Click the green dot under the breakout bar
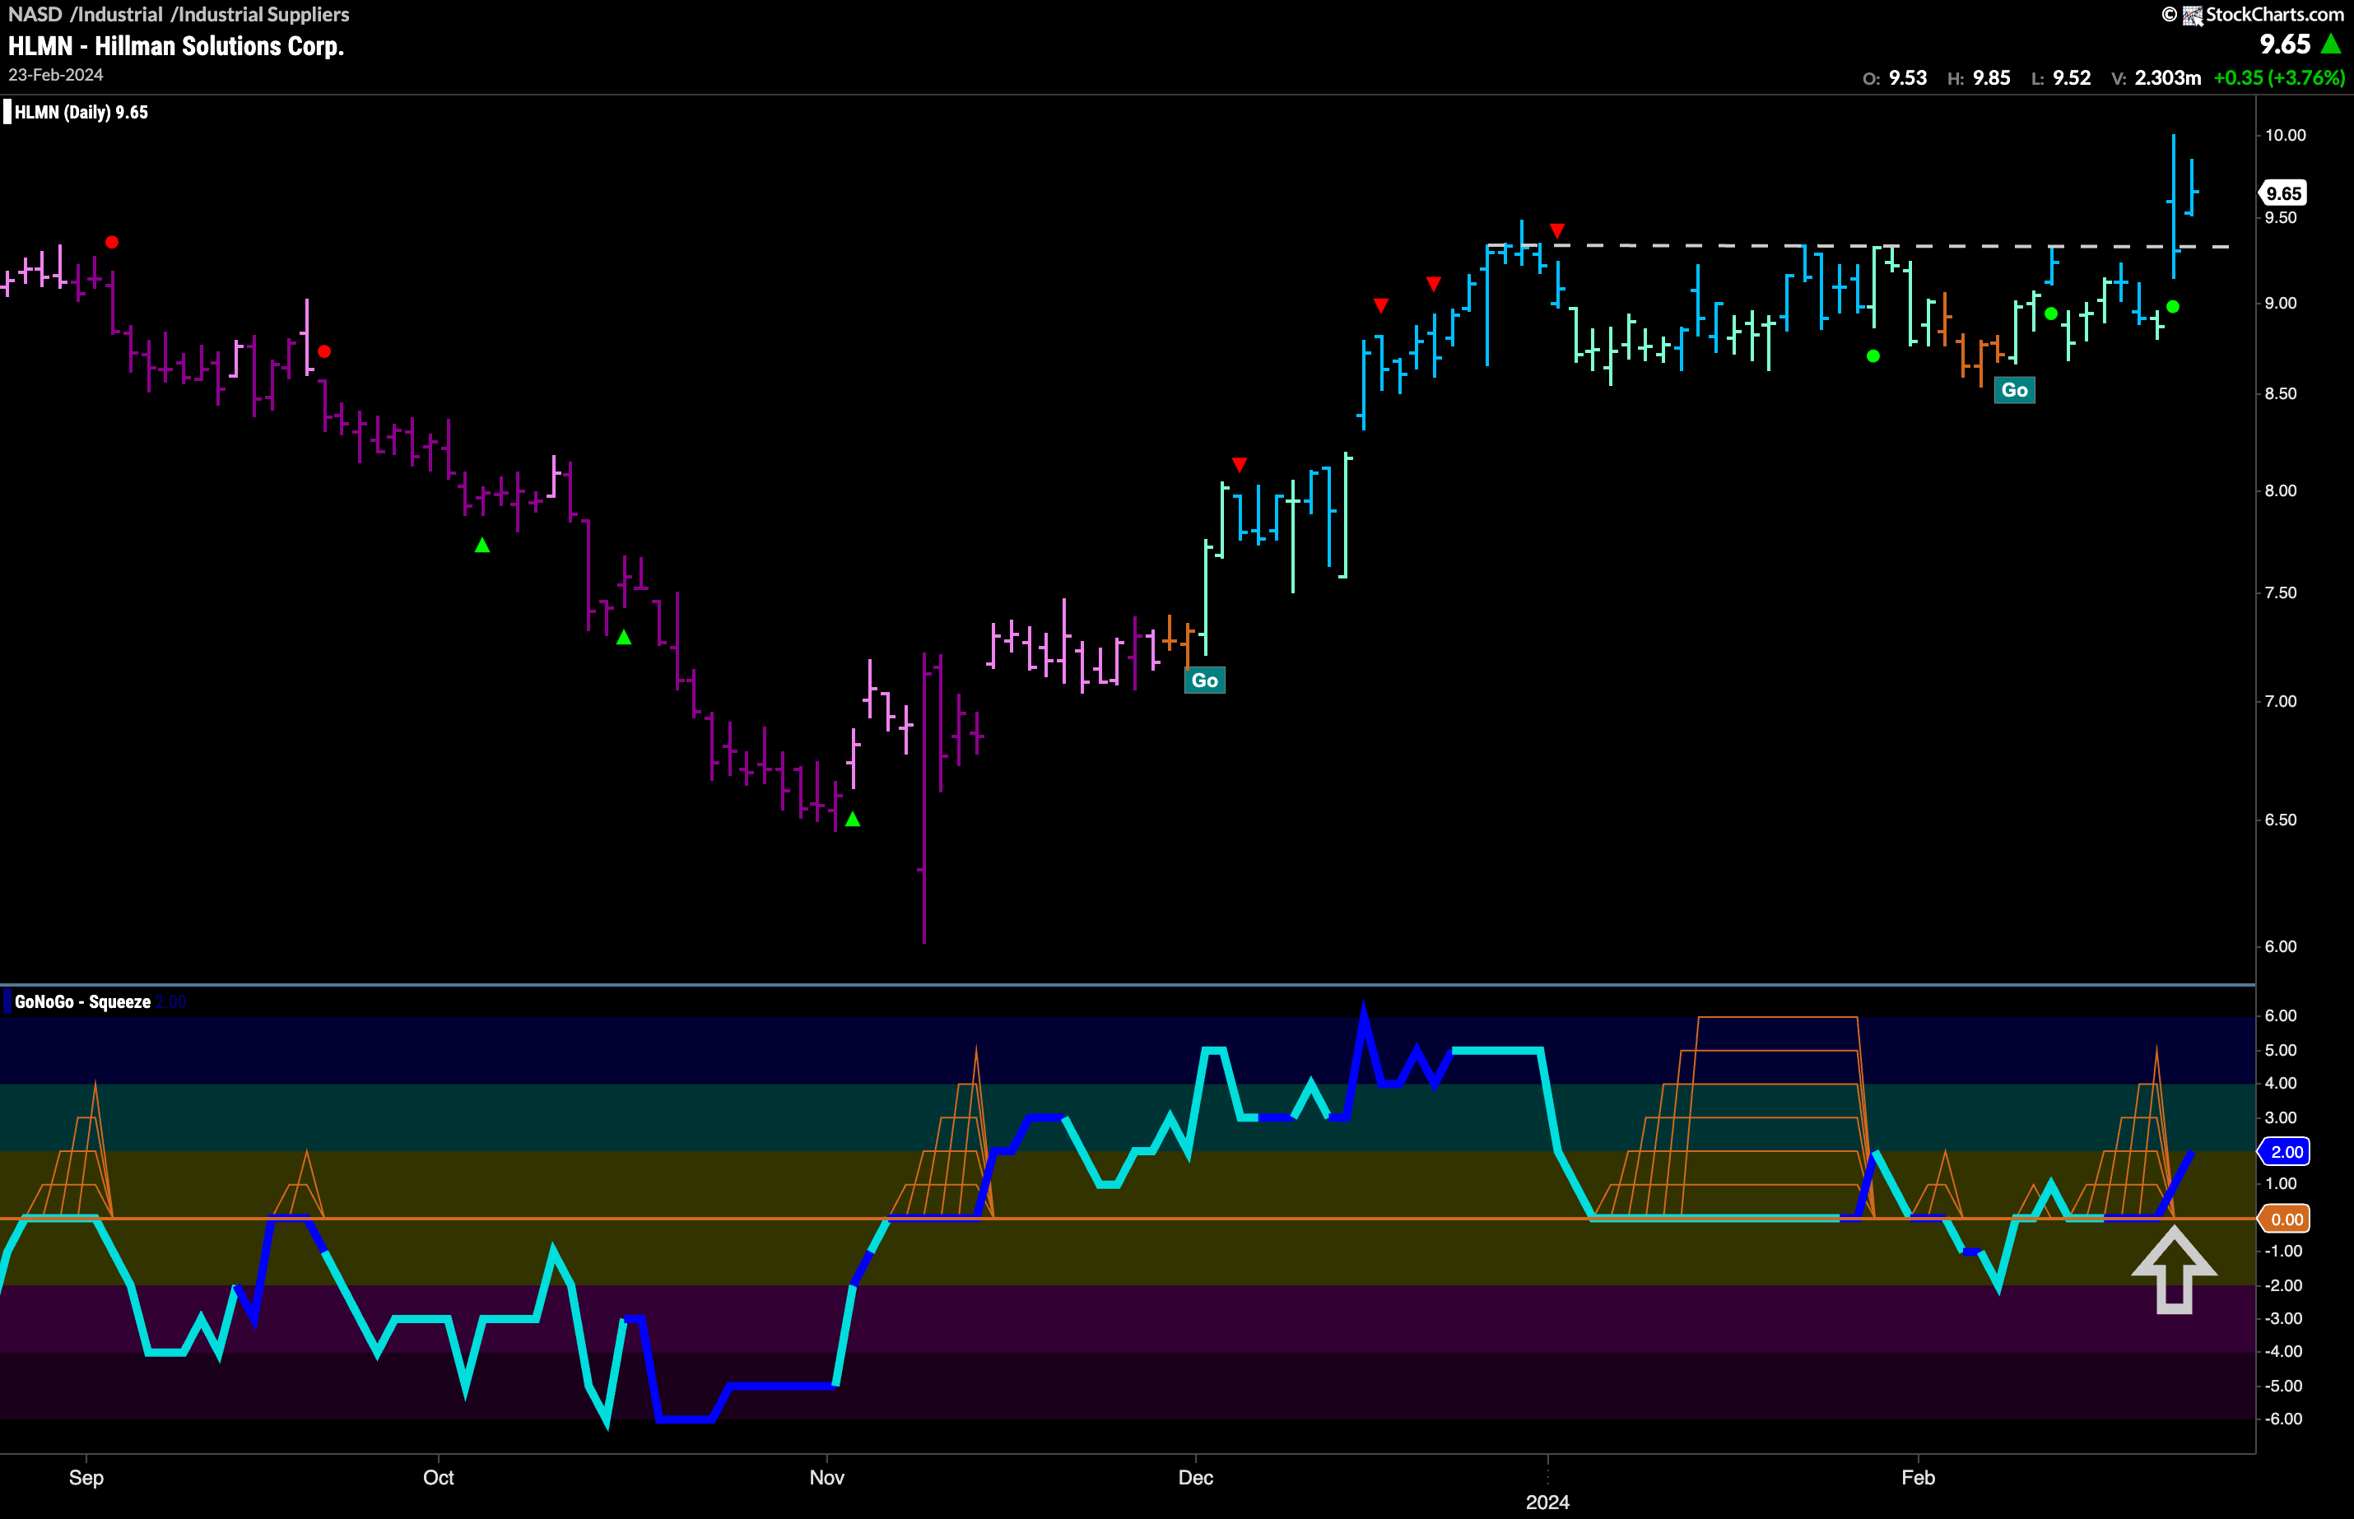Screen dimensions: 2354x1519 click(2172, 307)
